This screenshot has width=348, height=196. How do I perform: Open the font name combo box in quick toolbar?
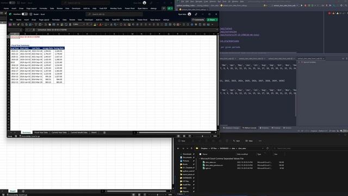pyautogui.click(x=79, y=24)
